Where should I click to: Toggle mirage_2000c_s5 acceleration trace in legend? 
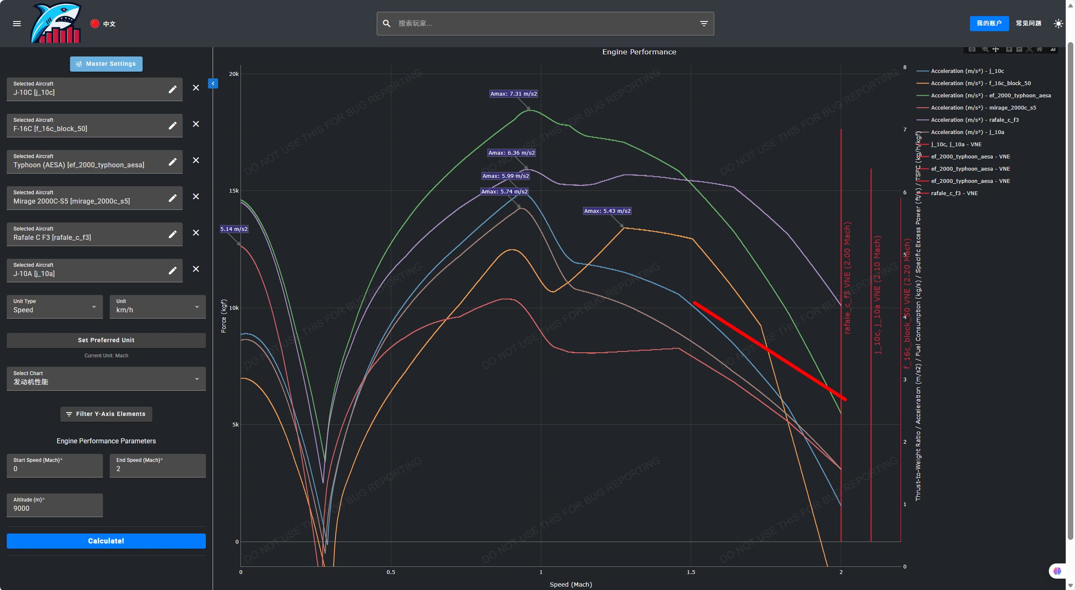[x=983, y=108]
